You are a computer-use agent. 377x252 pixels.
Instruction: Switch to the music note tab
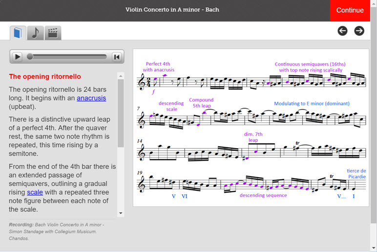coord(35,33)
